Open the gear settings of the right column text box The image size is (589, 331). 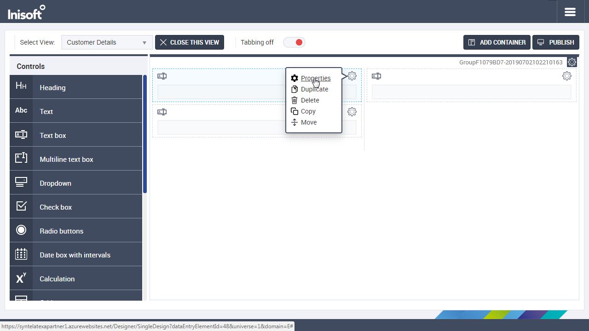[567, 76]
